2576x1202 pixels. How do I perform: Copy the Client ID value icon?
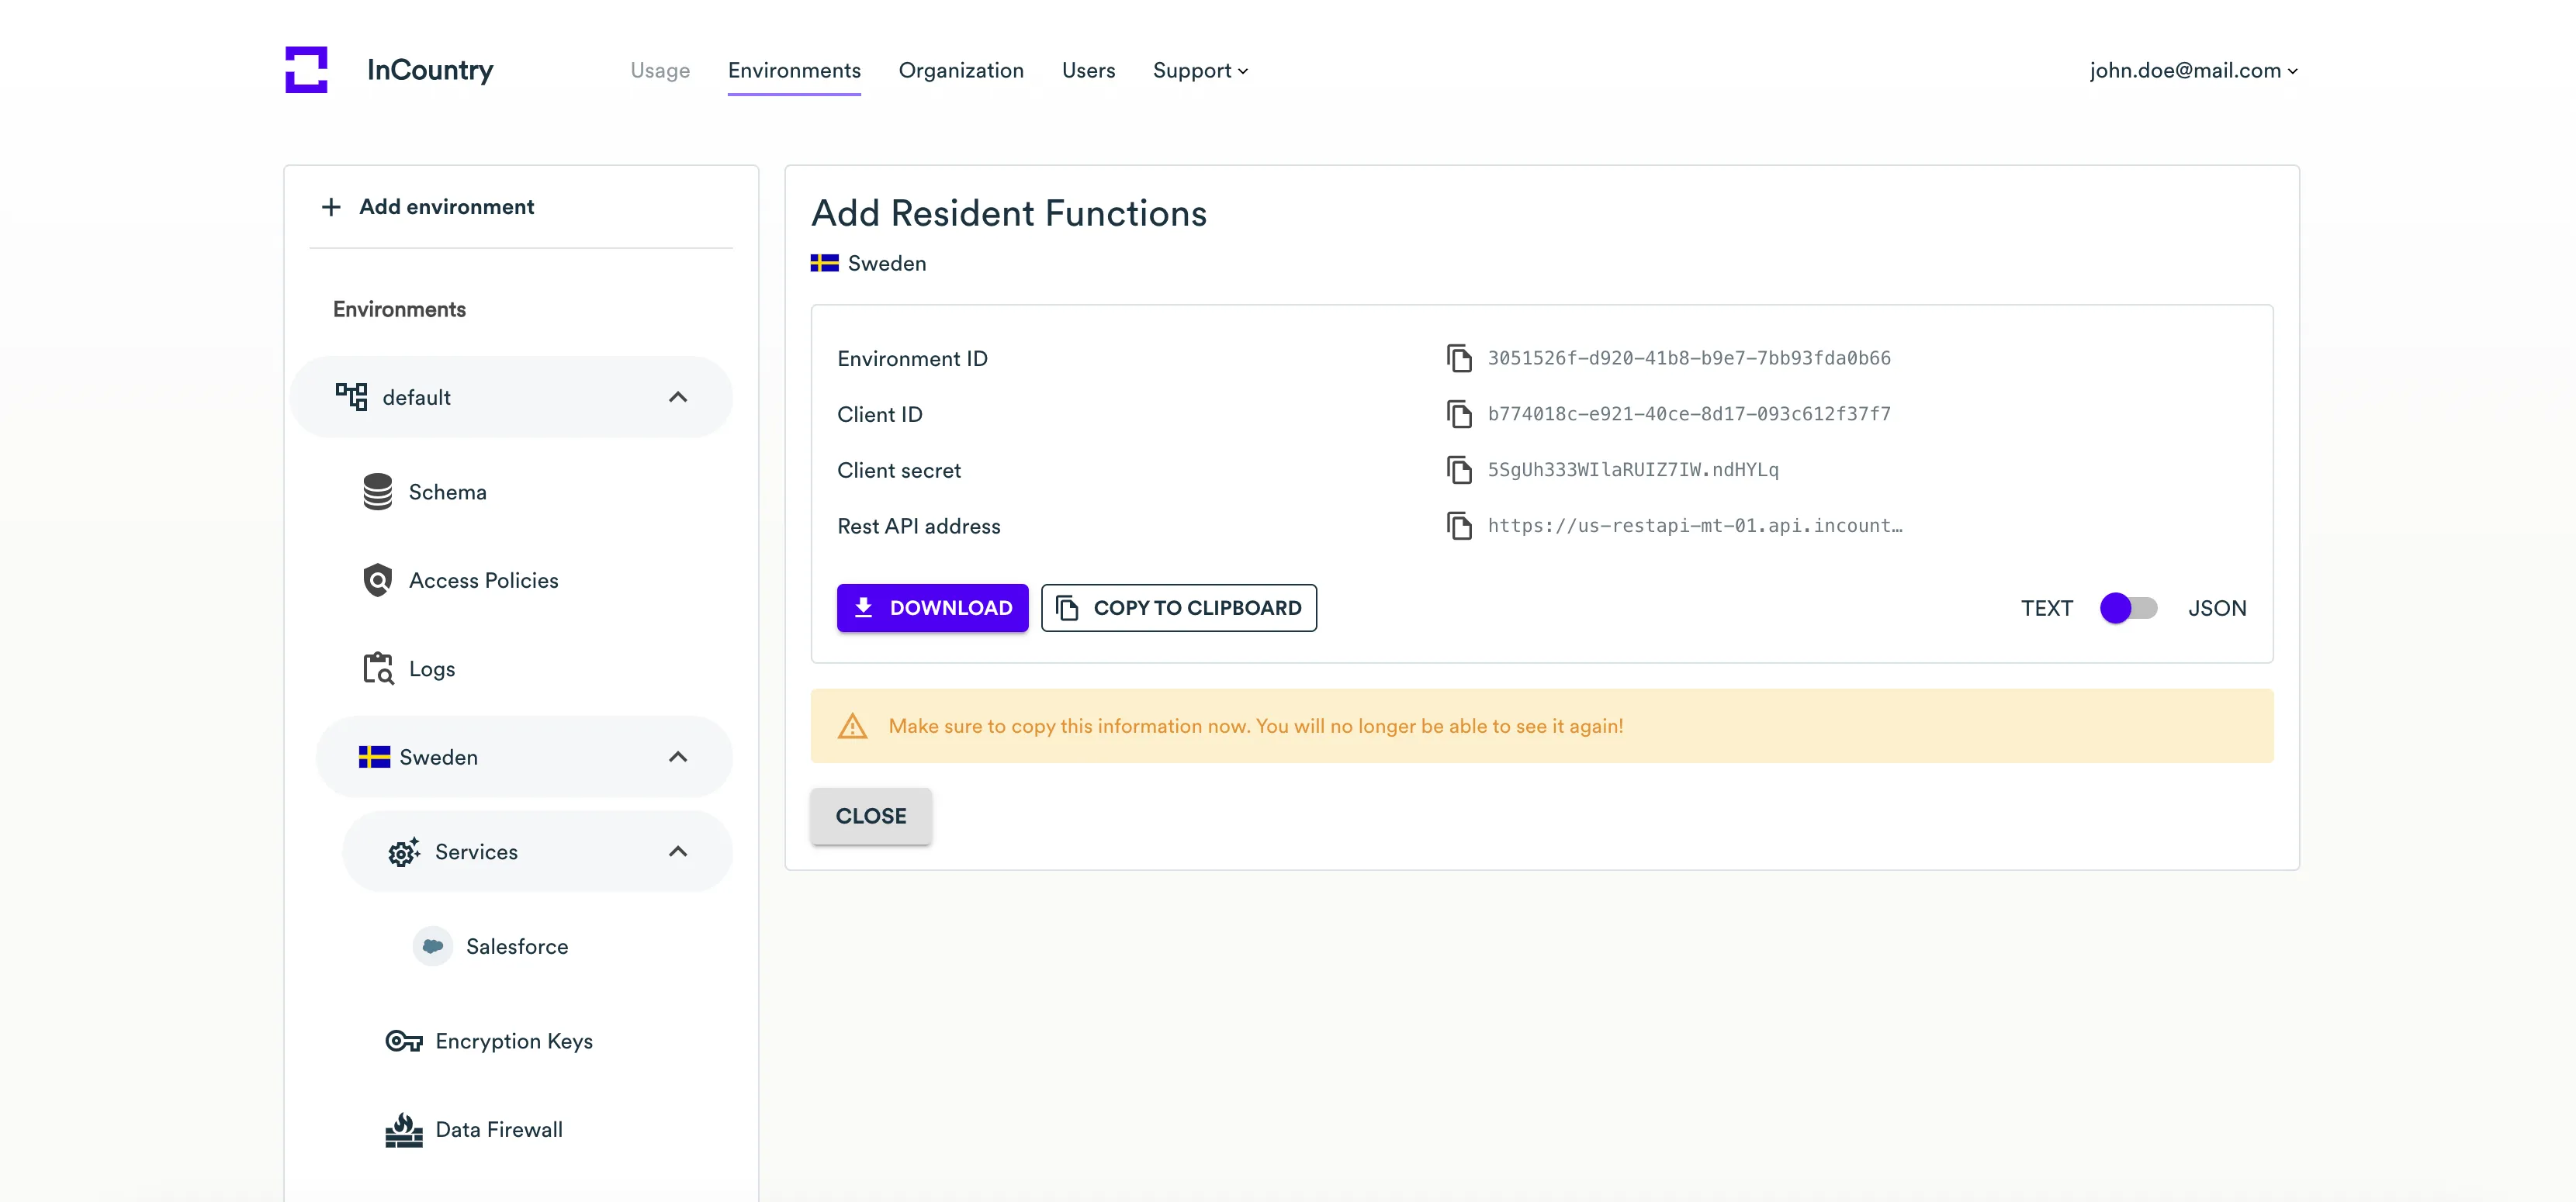1459,413
